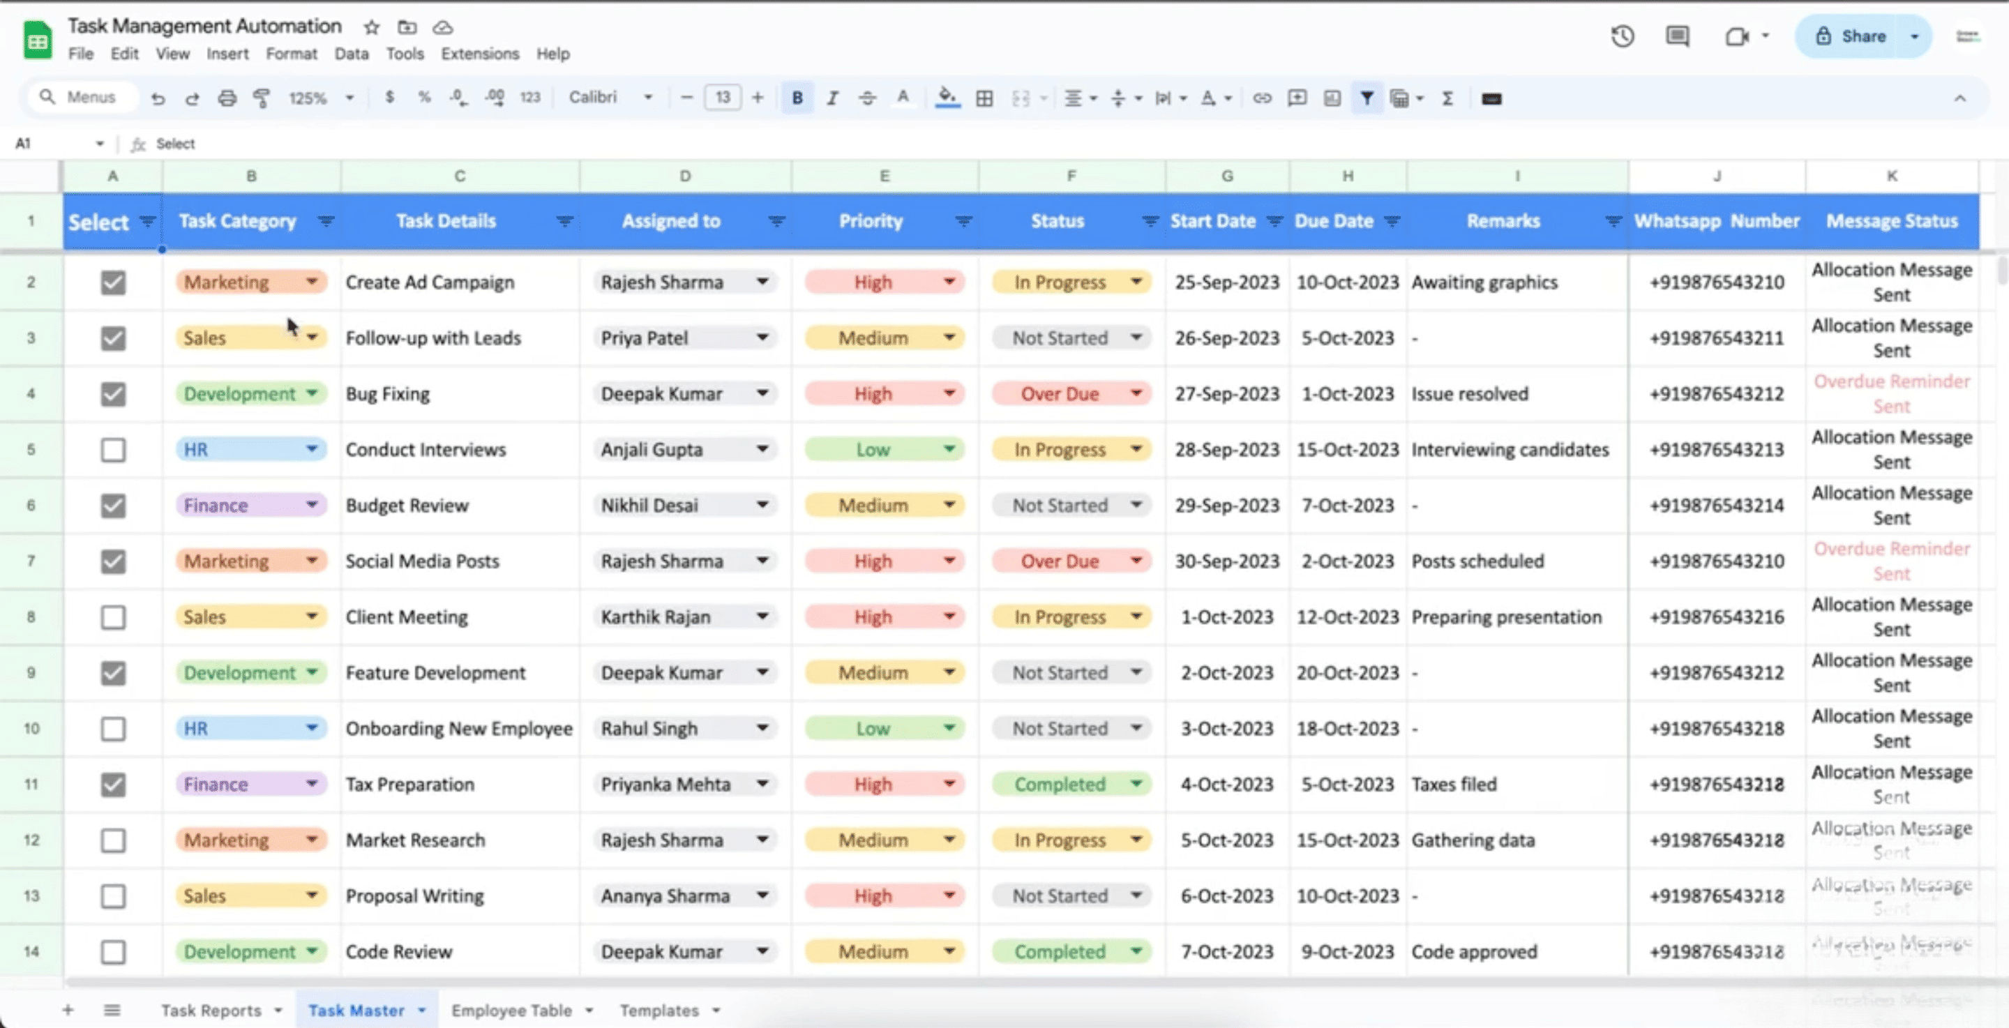Uncheck the Tax Preparation row checkbox

click(x=113, y=785)
